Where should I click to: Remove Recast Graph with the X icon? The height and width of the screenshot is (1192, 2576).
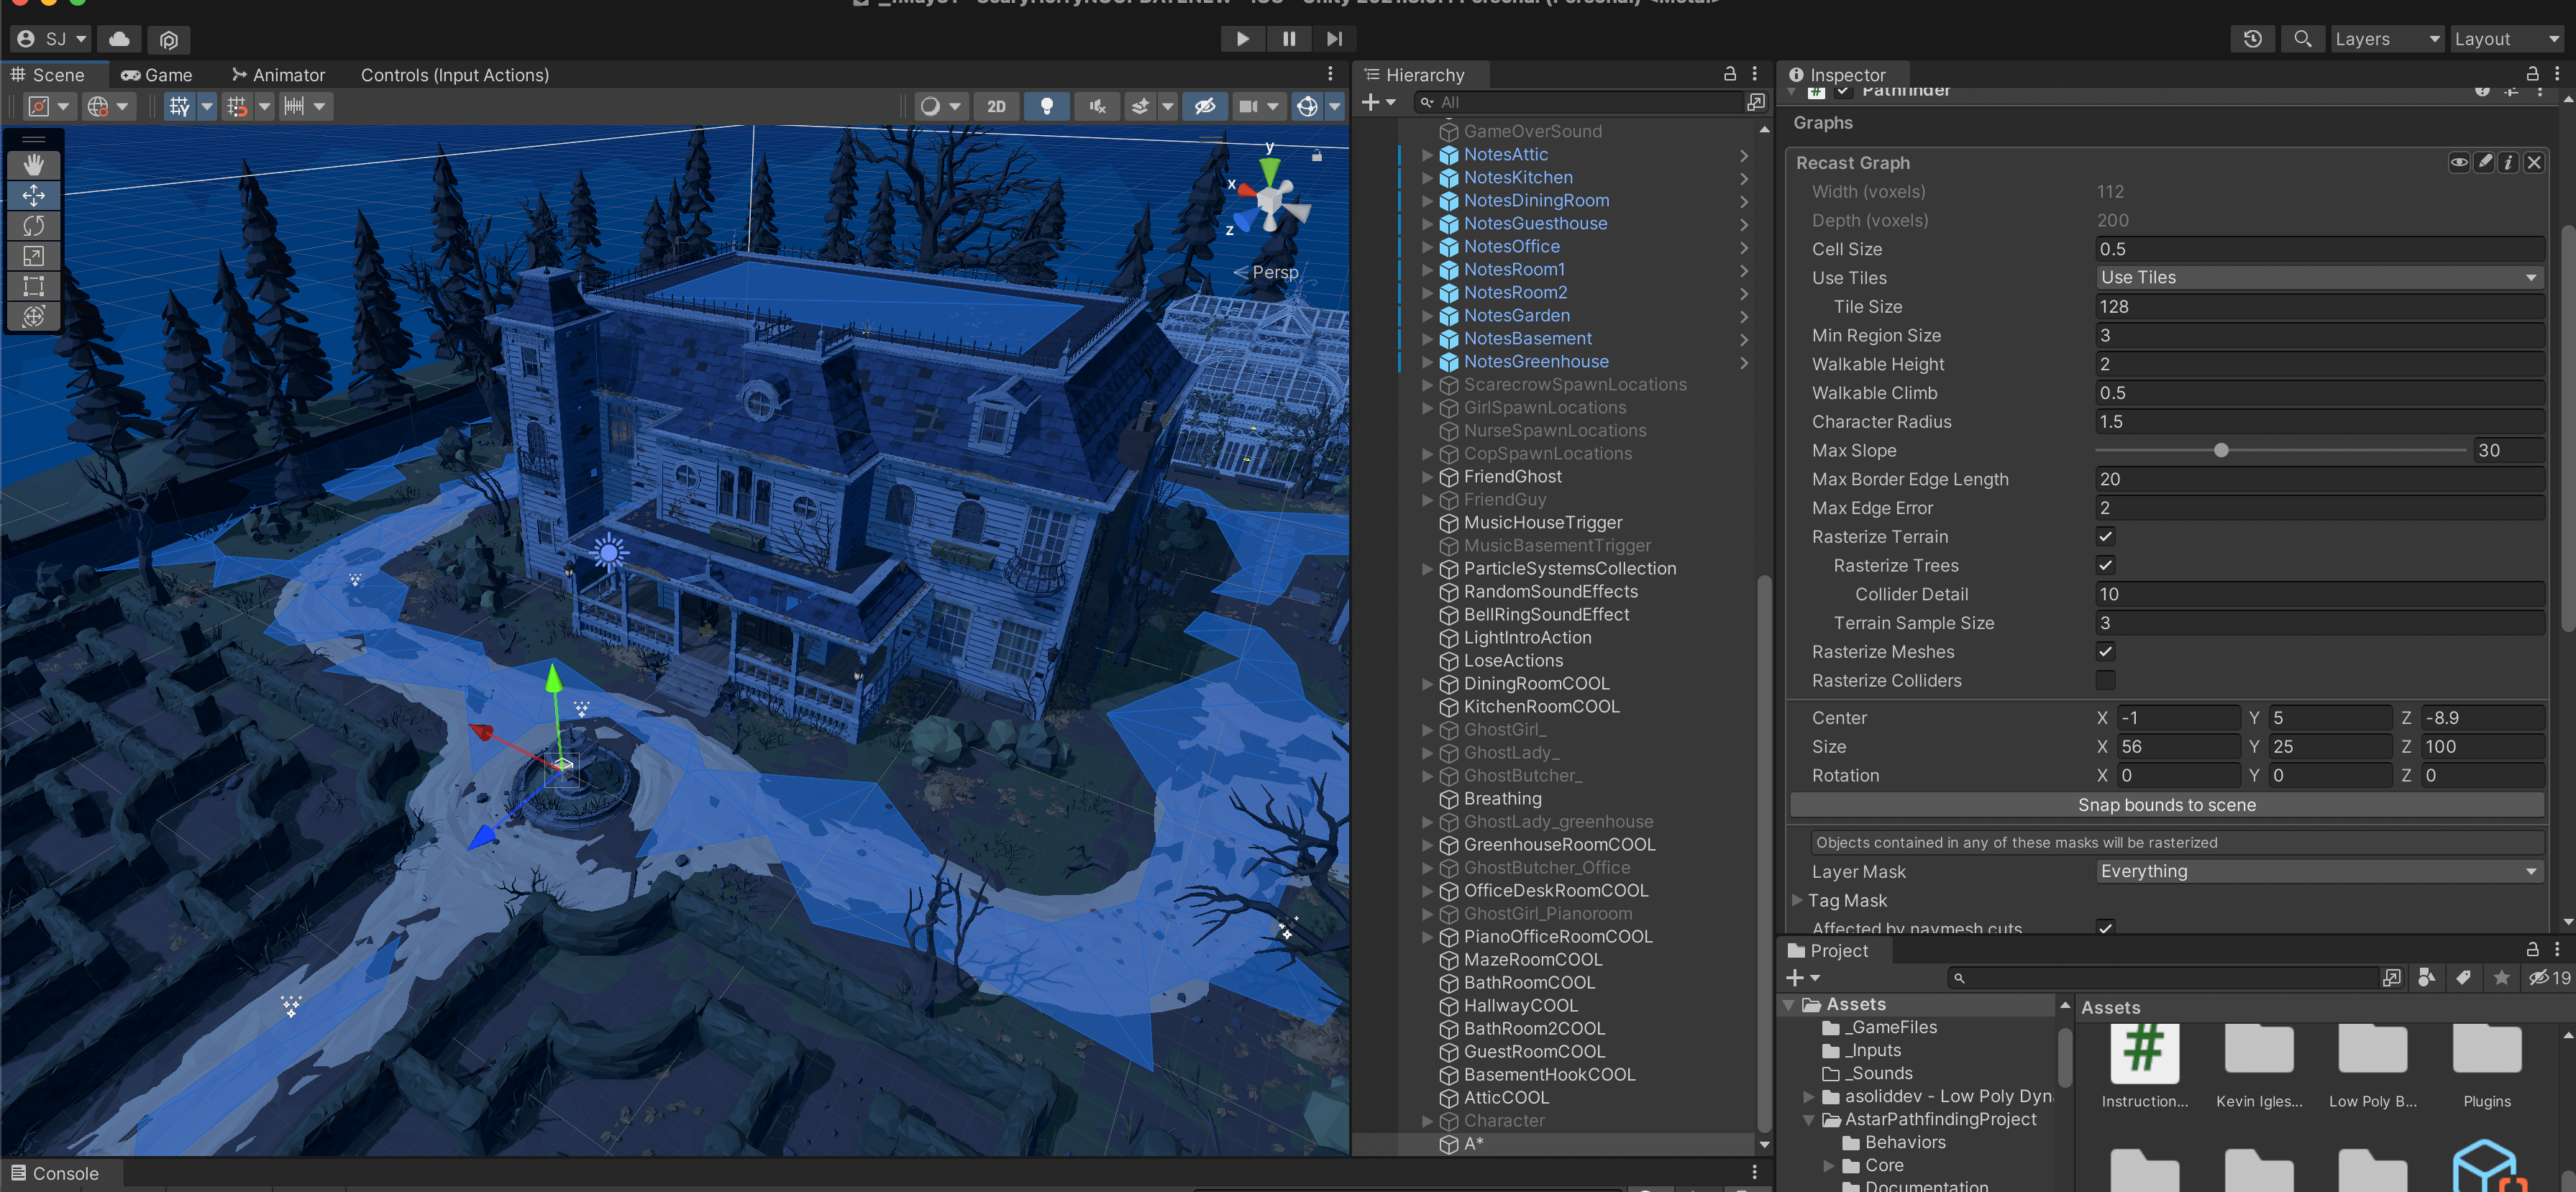pos(2534,162)
